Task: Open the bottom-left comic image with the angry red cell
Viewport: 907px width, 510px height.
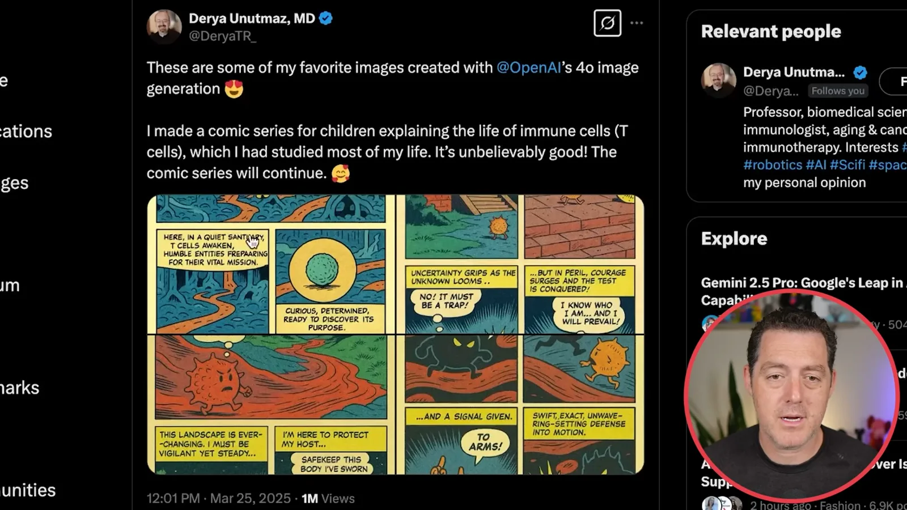Action: click(270, 405)
